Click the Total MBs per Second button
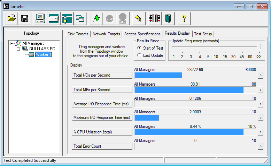Image resolution: width=271 pixels, height=166 pixels. coord(102,90)
